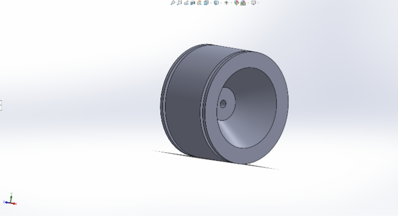Image resolution: width=398 pixels, height=216 pixels.
Task: Click the red X axis of triad
Action: click(14, 203)
